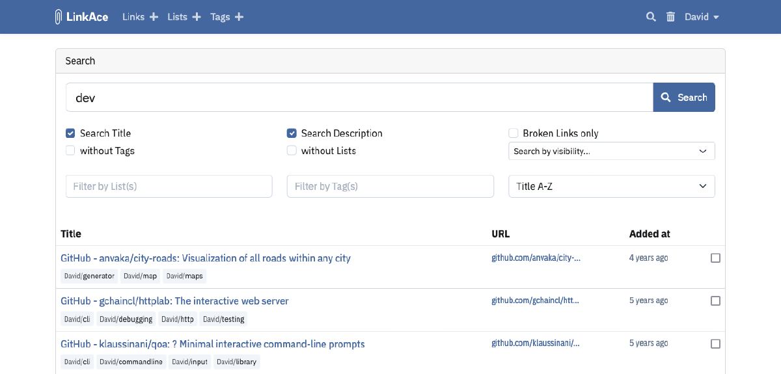Click the David/testing tag

[x=223, y=319]
